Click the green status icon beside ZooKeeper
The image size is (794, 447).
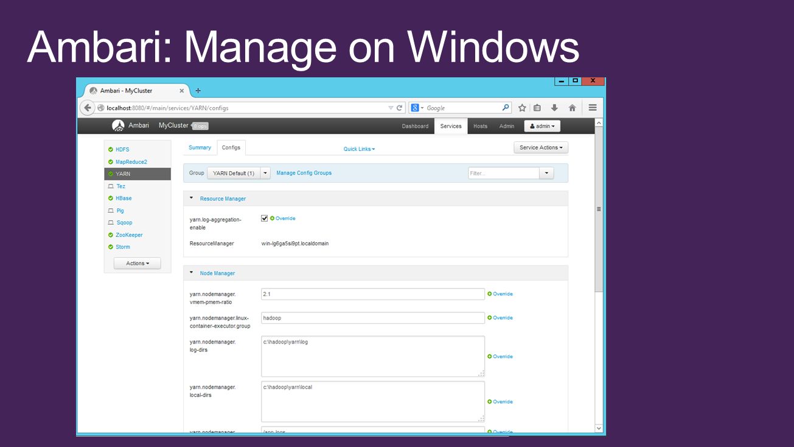pos(111,235)
